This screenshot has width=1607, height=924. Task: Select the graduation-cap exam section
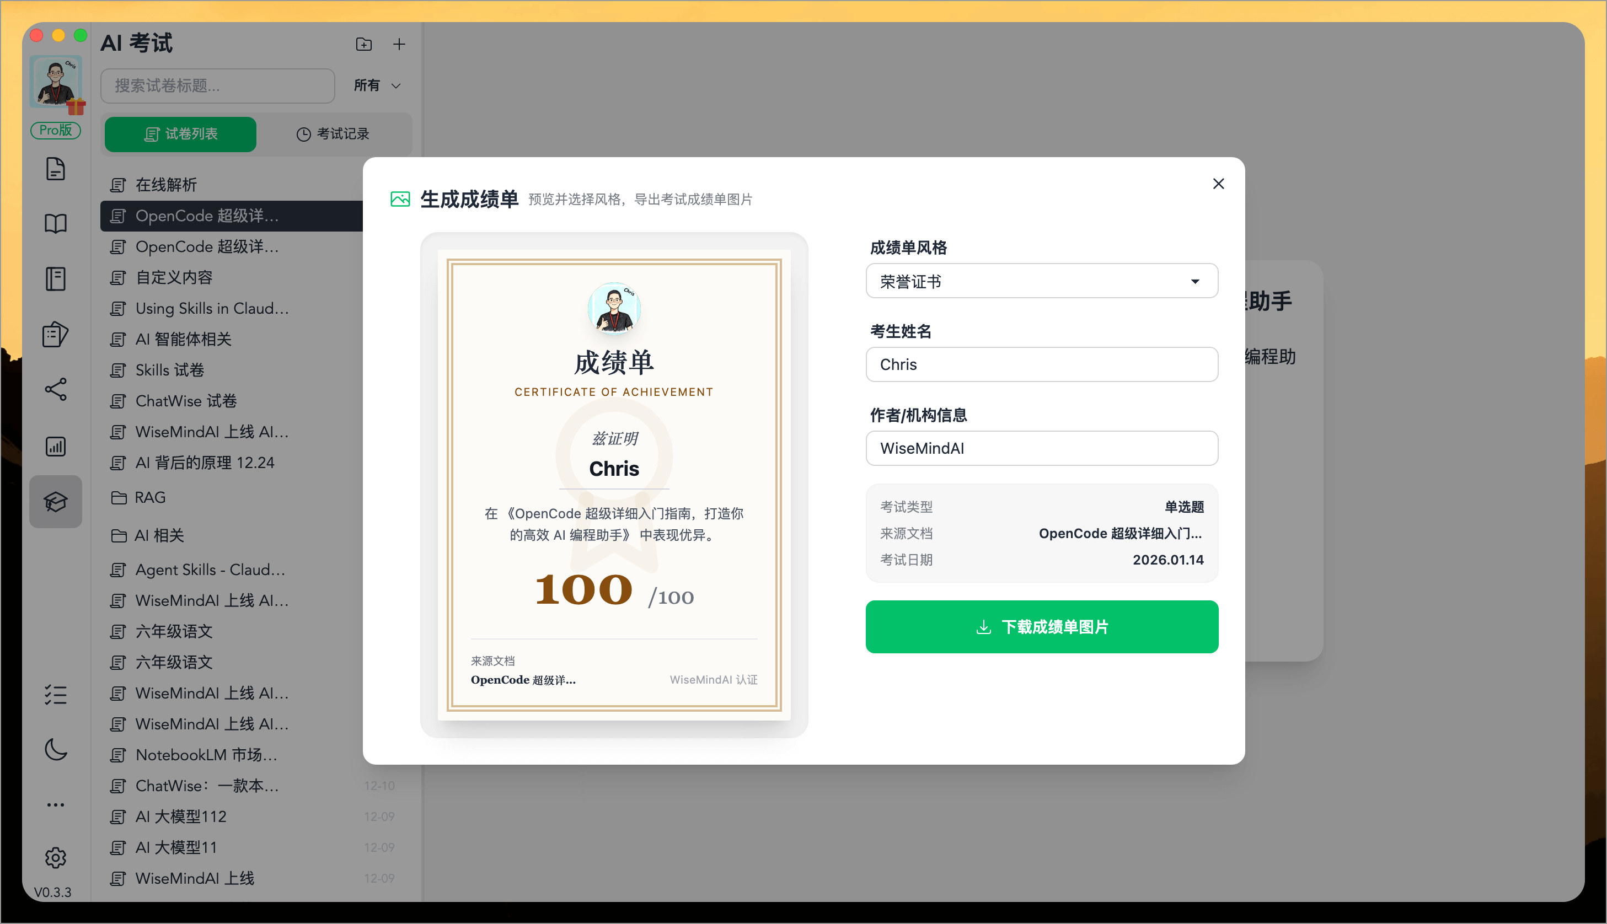point(56,501)
